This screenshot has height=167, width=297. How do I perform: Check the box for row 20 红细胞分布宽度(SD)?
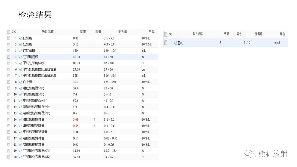point(9,157)
